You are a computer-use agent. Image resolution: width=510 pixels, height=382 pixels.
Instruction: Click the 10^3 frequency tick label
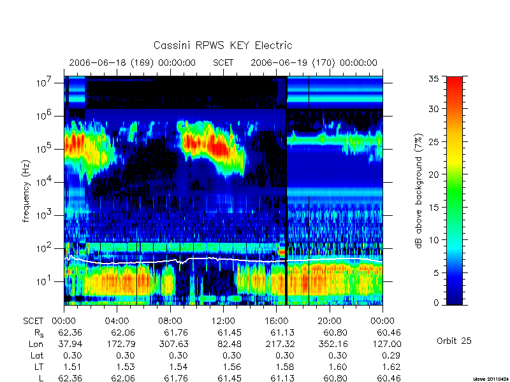coord(45,215)
